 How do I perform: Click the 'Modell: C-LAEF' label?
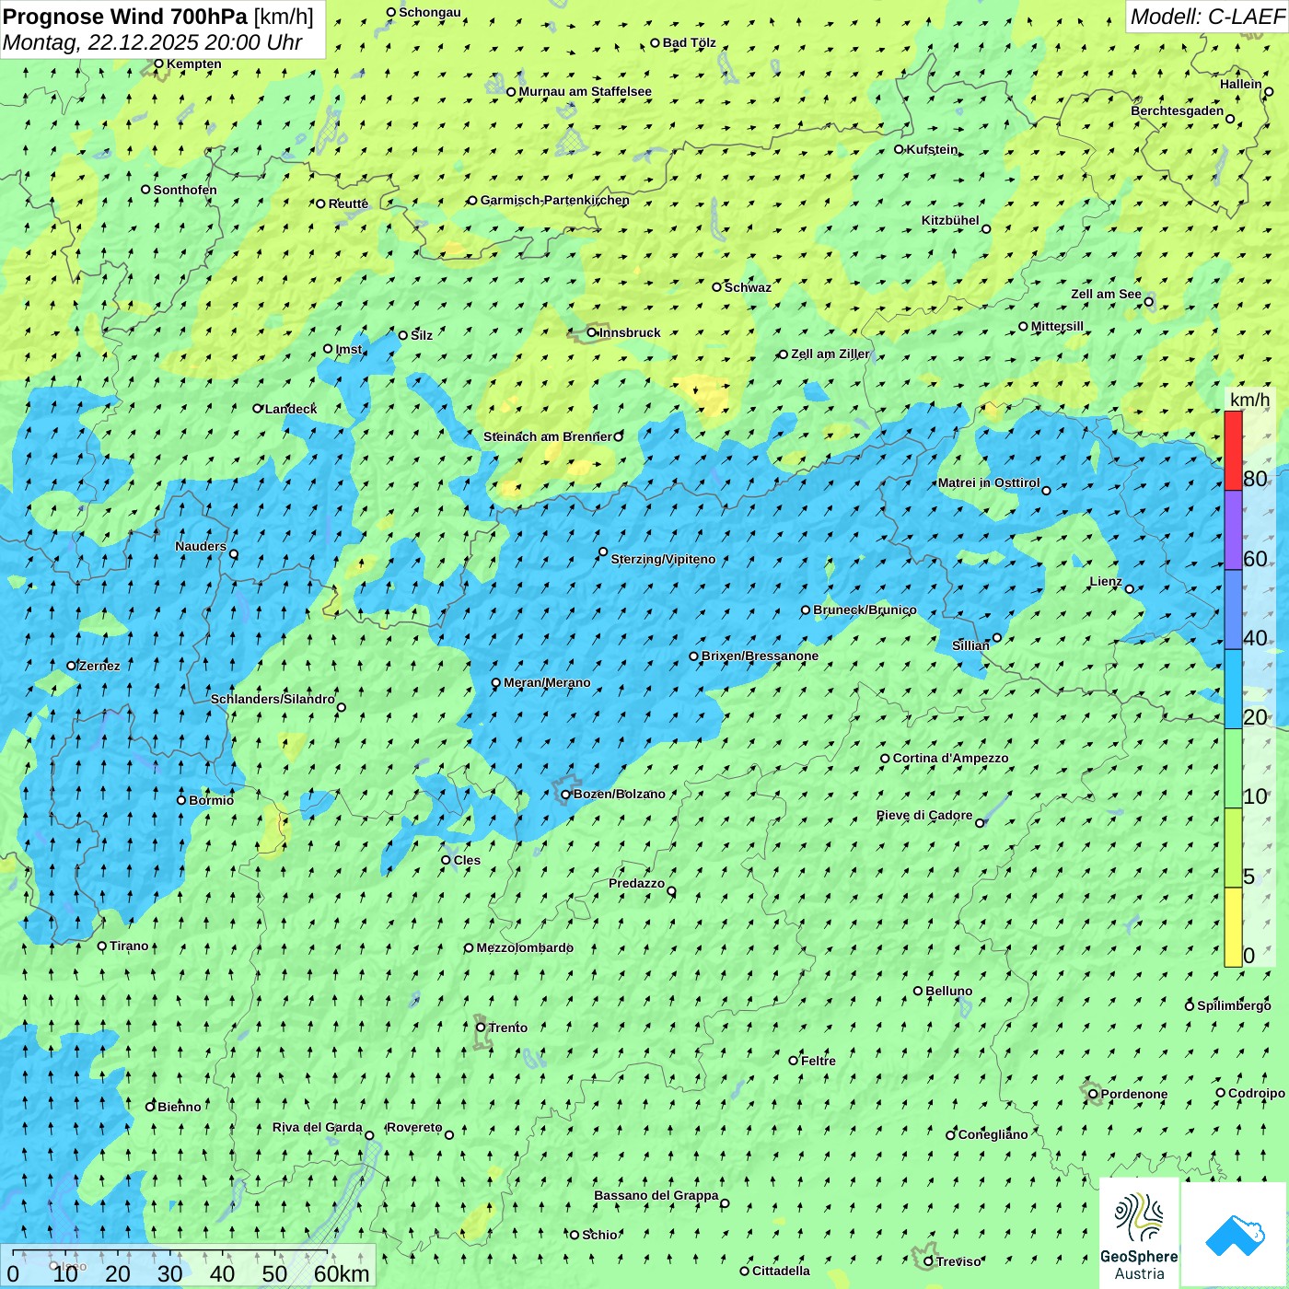(1207, 17)
